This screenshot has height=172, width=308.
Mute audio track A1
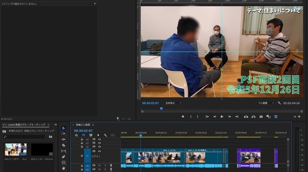pos(100,166)
